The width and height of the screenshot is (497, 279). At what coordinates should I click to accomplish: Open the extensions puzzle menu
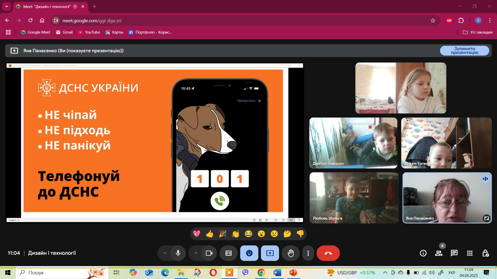[461, 20]
